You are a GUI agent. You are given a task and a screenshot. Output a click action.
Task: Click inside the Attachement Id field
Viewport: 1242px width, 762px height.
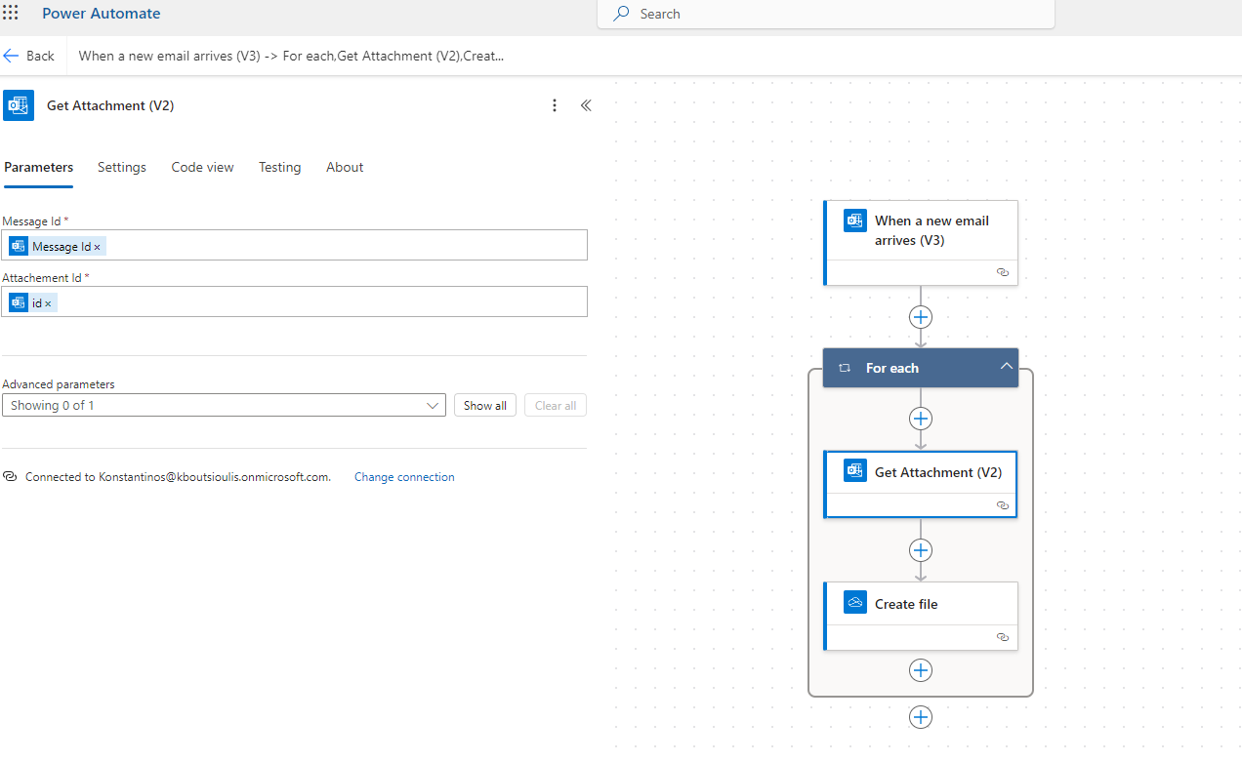[x=295, y=301]
